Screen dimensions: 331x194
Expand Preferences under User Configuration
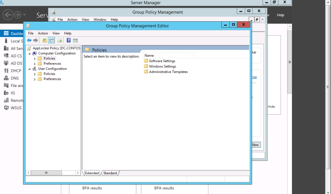pyautogui.click(x=35, y=79)
